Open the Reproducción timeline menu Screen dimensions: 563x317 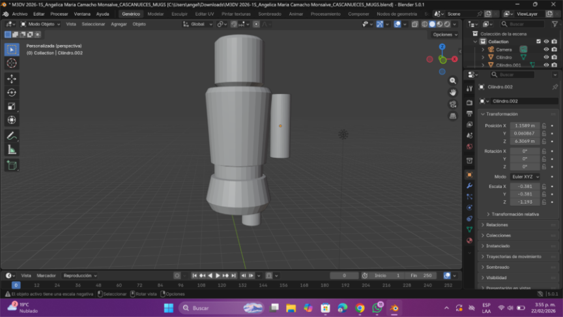[80, 275]
